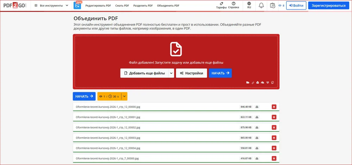Click the 875.98 KB size label

[246, 127]
